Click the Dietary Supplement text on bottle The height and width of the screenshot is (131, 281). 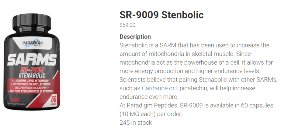point(16,104)
